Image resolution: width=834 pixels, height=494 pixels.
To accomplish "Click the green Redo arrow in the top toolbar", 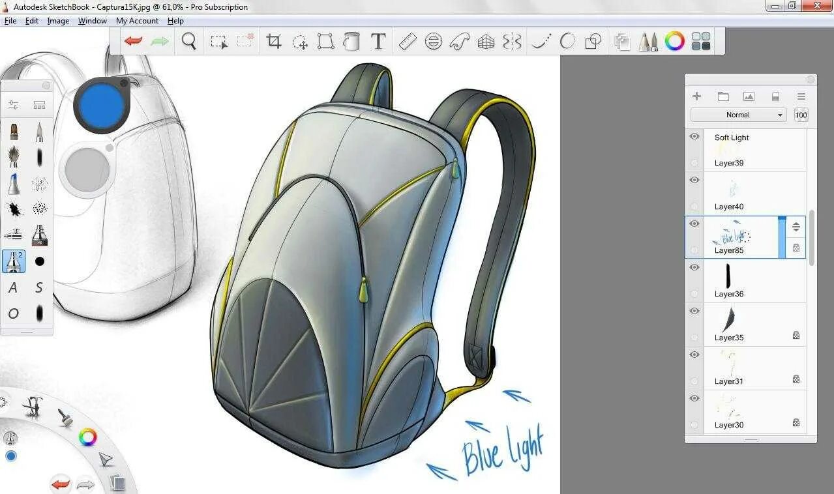I will (x=160, y=42).
